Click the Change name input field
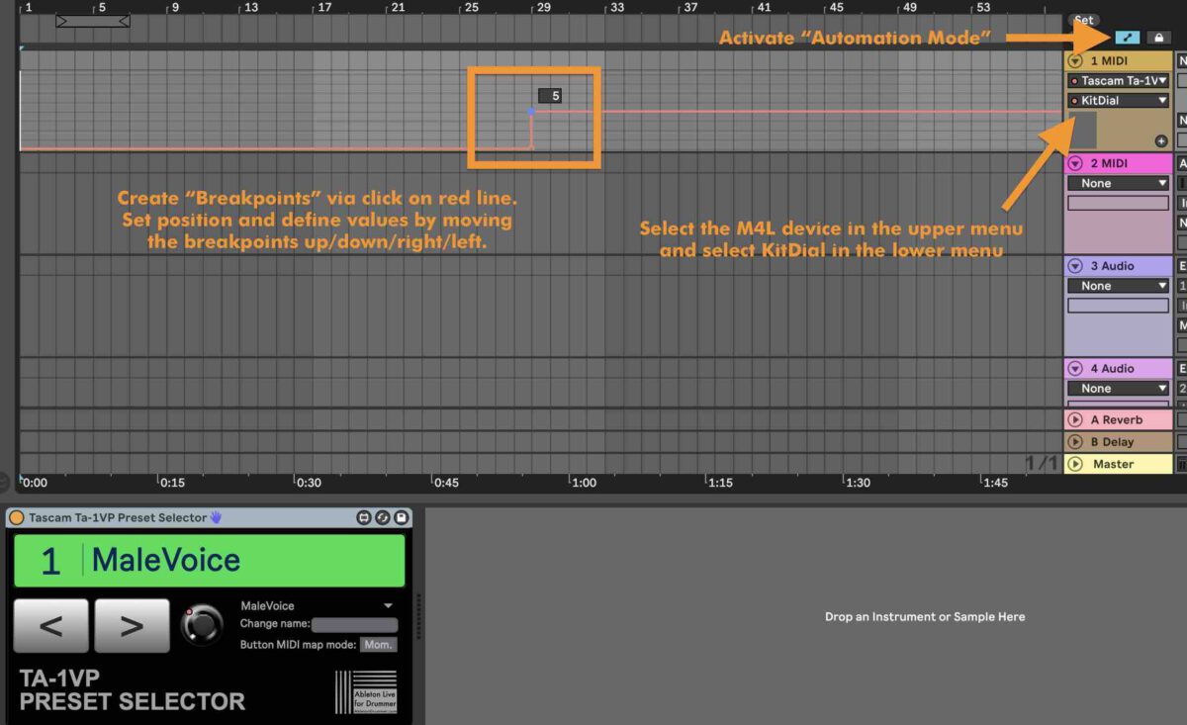The width and height of the screenshot is (1187, 725). [354, 625]
